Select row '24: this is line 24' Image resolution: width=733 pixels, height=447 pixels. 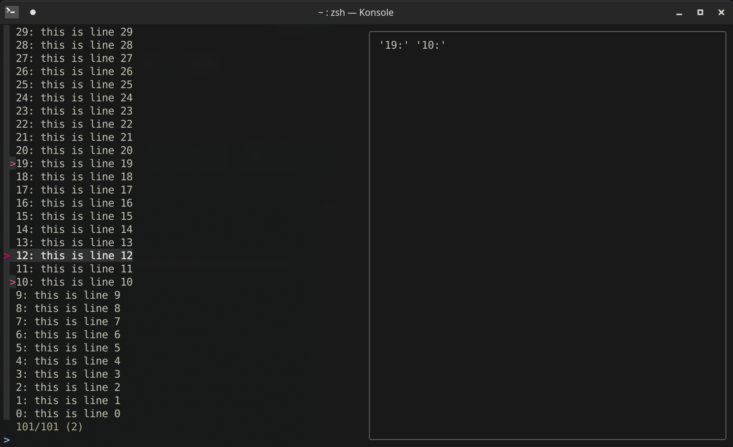click(x=74, y=98)
